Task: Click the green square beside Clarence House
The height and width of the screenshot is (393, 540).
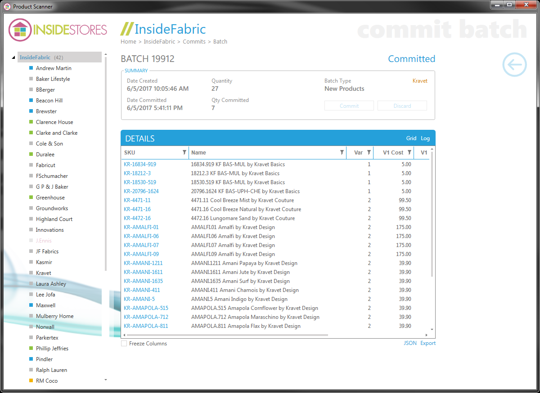Action: [x=31, y=122]
